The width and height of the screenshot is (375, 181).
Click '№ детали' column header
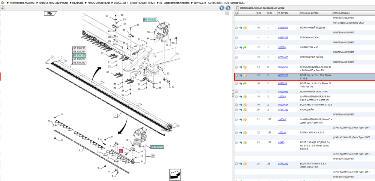[288, 13]
